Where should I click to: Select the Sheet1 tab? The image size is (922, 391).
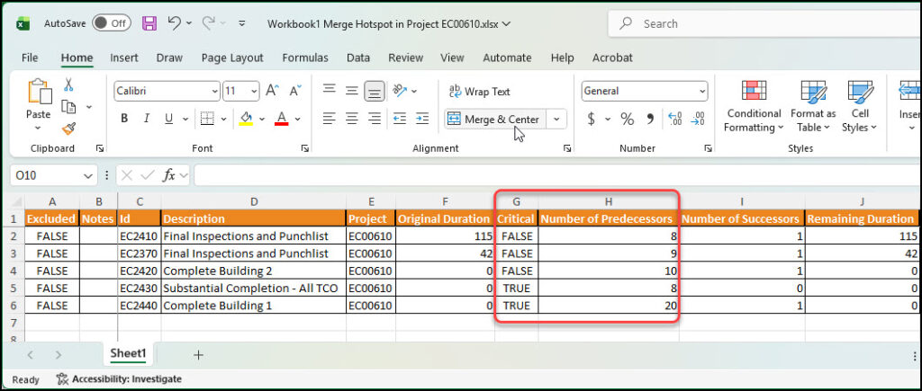click(128, 354)
